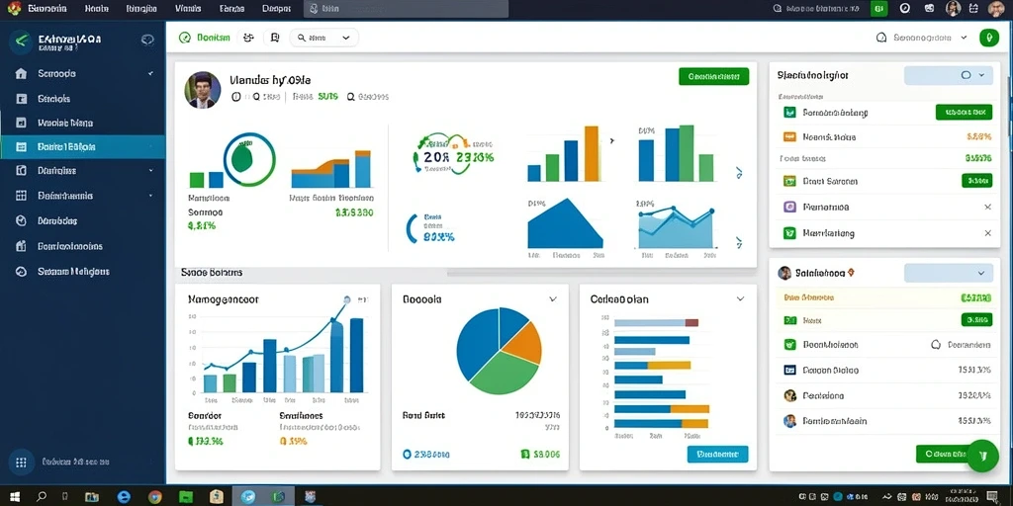Dismiss the right panel row with purple icon
The height and width of the screenshot is (506, 1013).
pos(987,208)
